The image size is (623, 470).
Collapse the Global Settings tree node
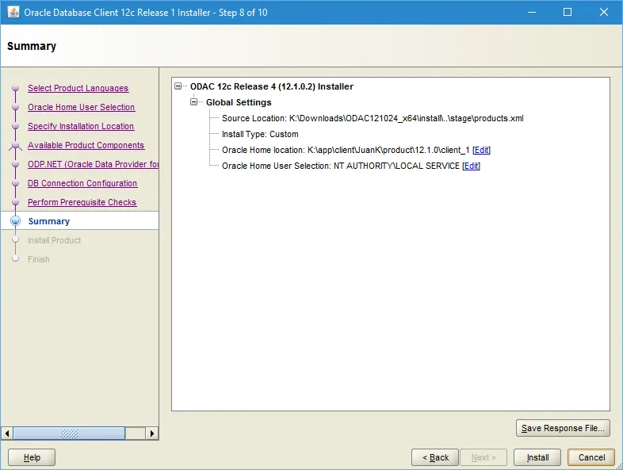coord(194,102)
